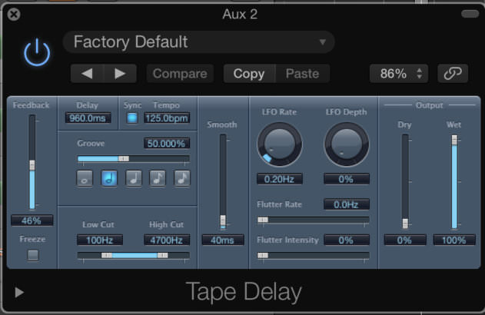485x315 pixels.
Task: Select the Wet 100% value field
Action: pos(454,240)
